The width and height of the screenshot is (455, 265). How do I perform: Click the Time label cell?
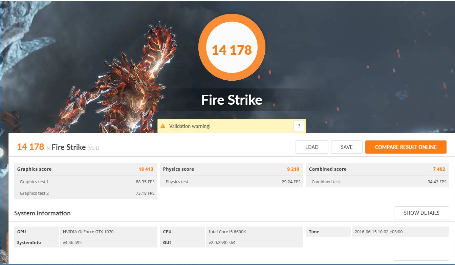tap(328, 232)
